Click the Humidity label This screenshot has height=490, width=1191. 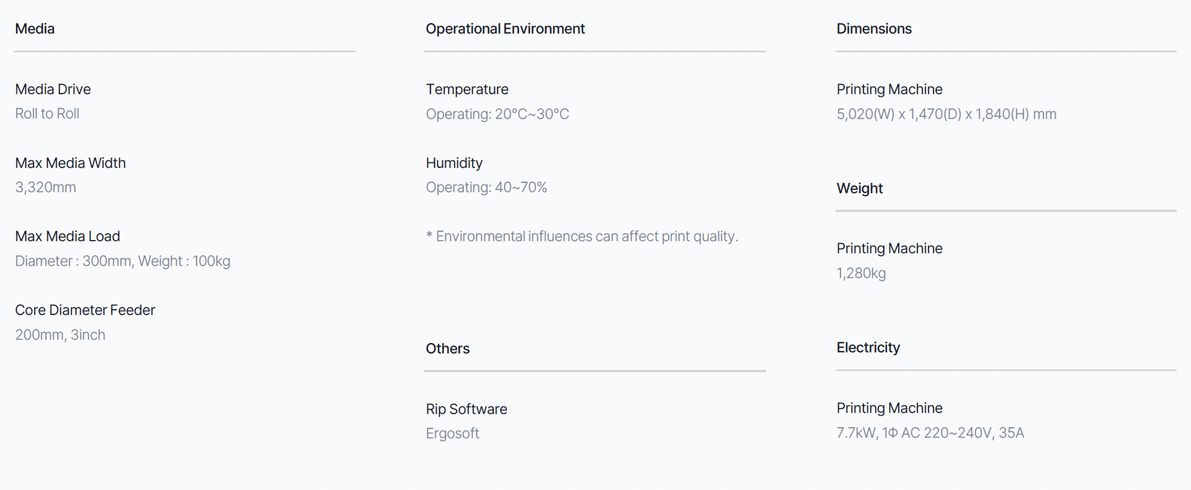454,163
